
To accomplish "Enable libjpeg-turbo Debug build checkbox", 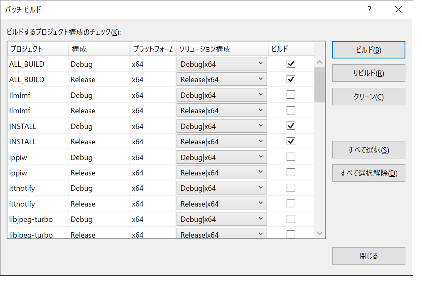I will (x=290, y=219).
